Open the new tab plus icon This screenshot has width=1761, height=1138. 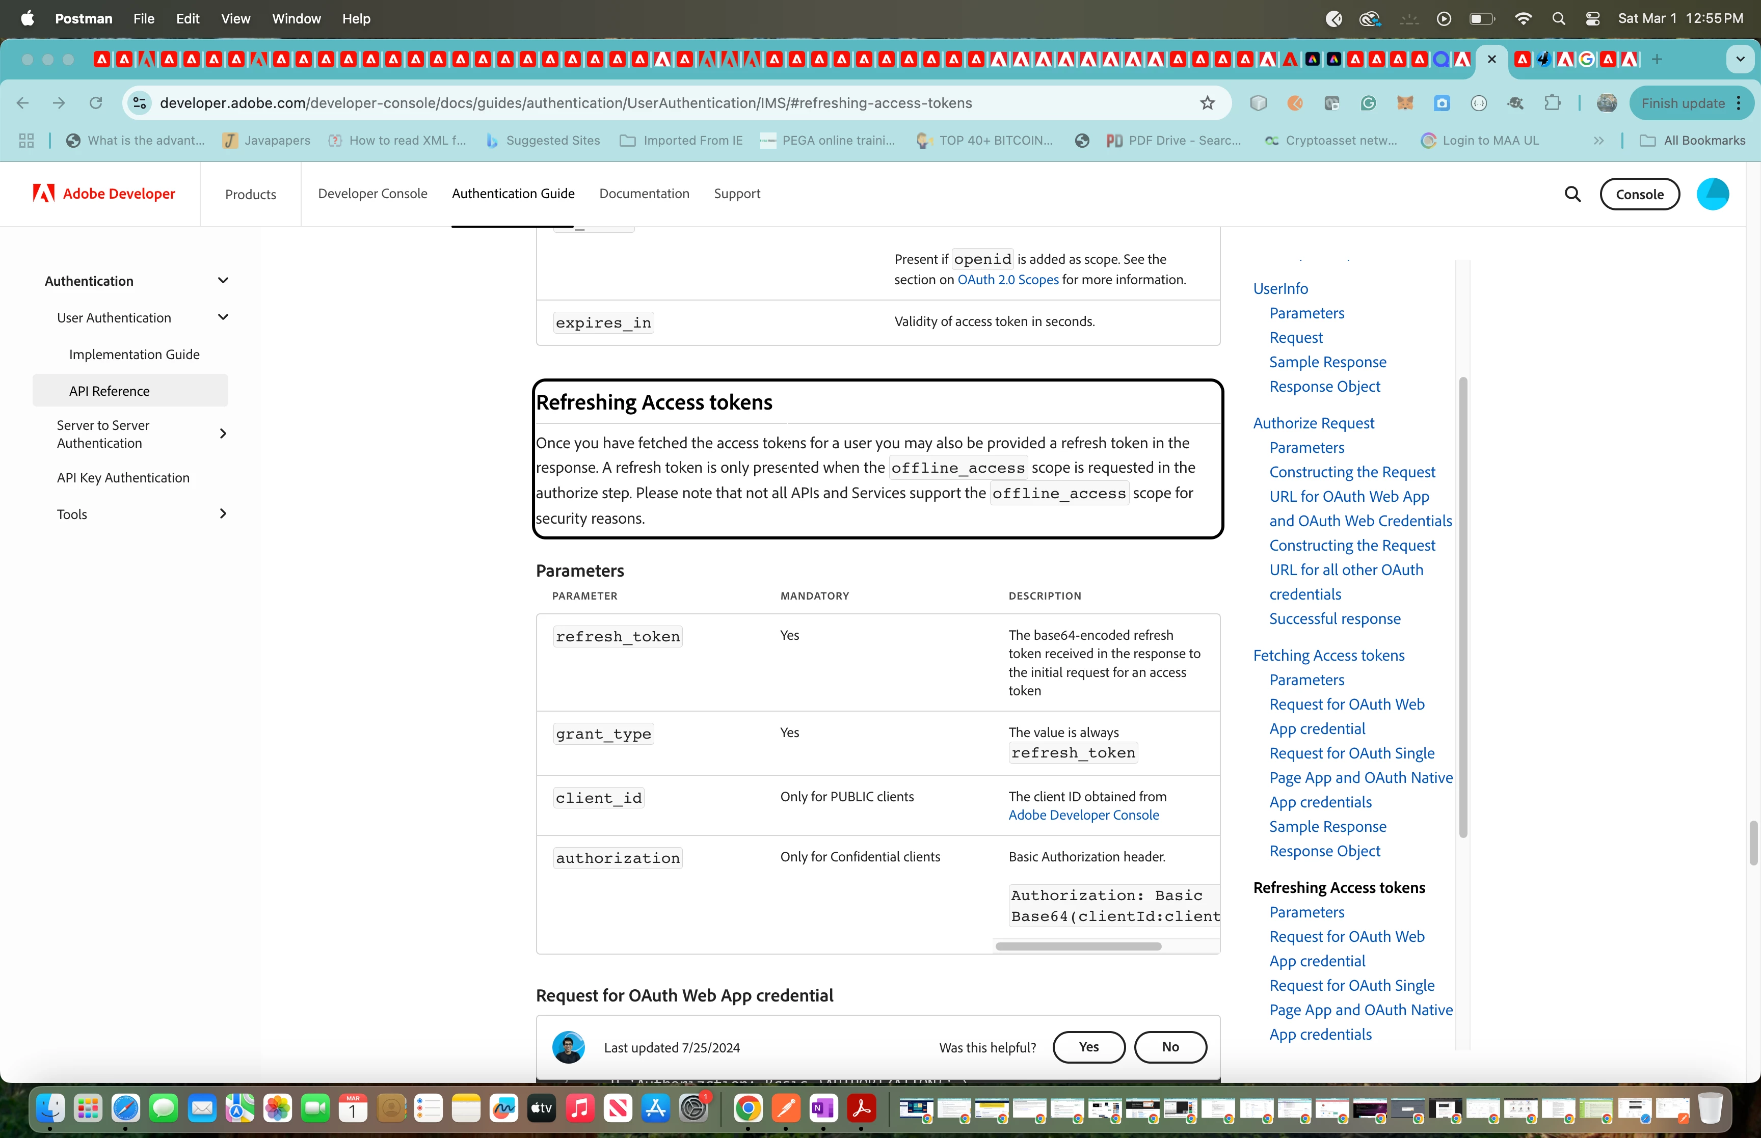(x=1658, y=59)
